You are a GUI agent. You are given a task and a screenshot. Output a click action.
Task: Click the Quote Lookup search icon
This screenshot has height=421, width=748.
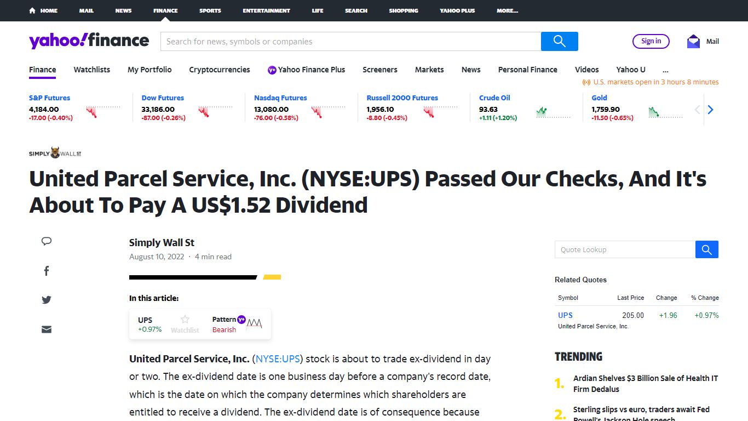[706, 249]
